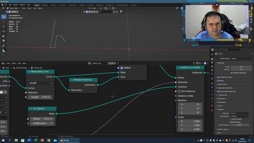The height and width of the screenshot is (143, 254).
Task: Select the Select Box tool in viewport toolbar
Action: click(x=4, y=17)
